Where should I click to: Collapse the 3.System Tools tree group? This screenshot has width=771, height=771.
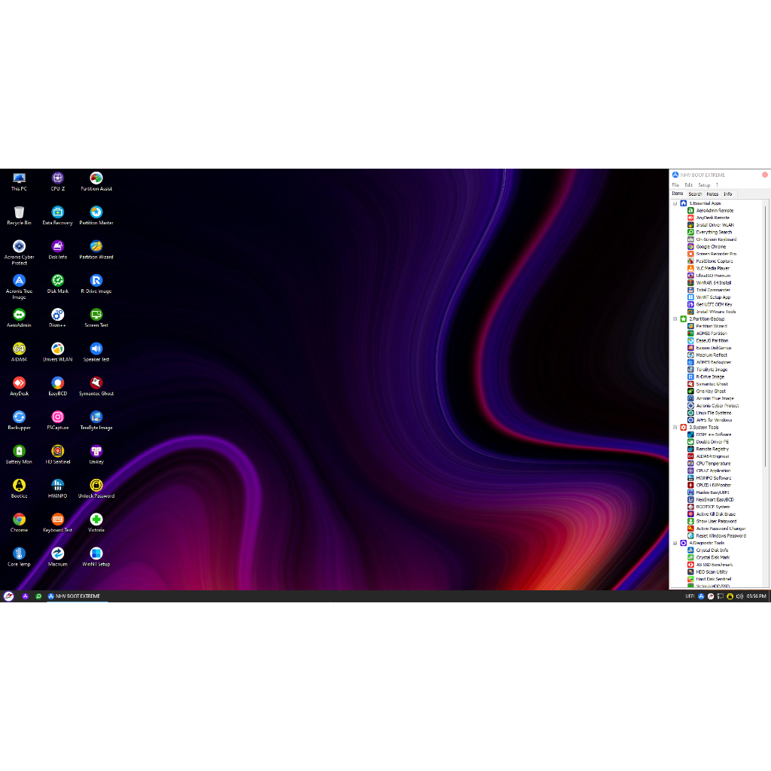675,428
